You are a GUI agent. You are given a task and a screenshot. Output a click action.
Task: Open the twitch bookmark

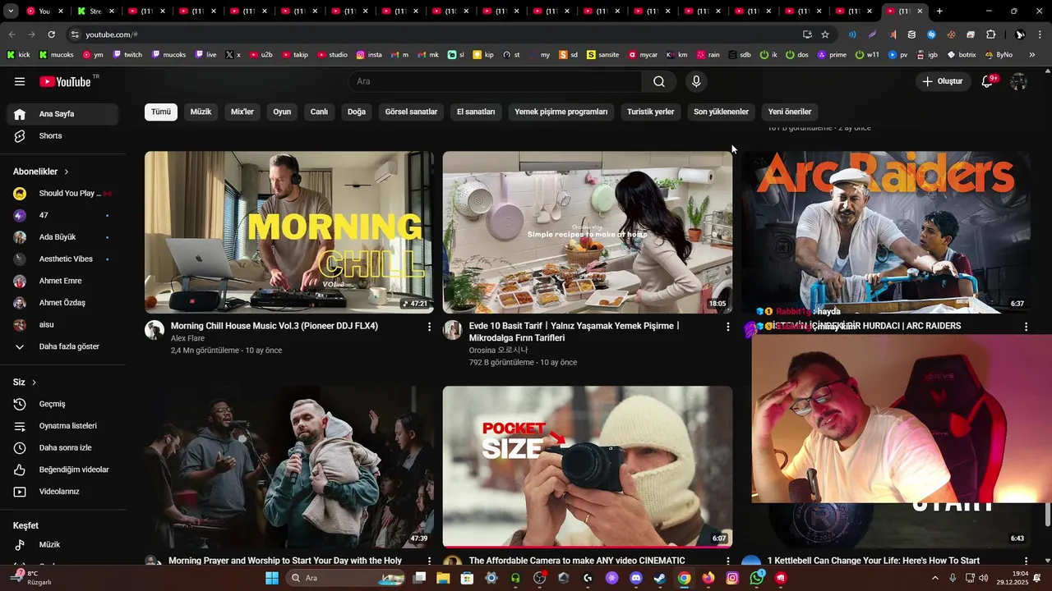(x=127, y=55)
